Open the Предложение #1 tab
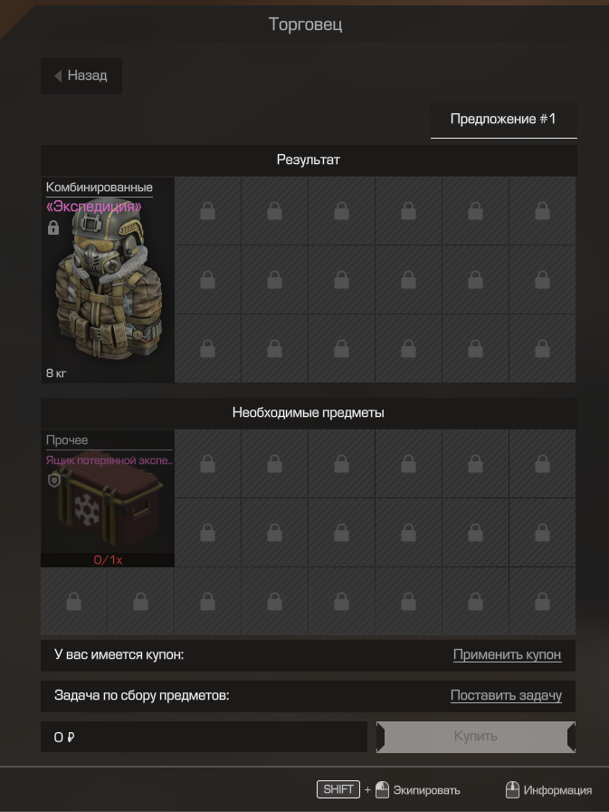The image size is (609, 812). click(503, 120)
